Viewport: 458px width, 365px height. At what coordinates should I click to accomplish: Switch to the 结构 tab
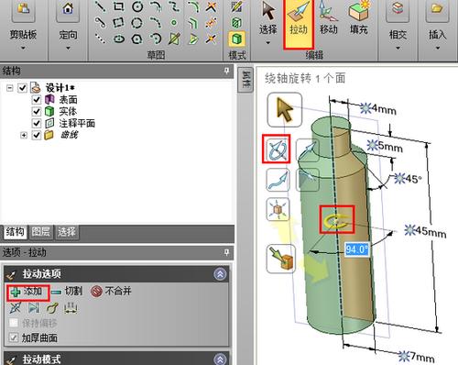pos(15,232)
